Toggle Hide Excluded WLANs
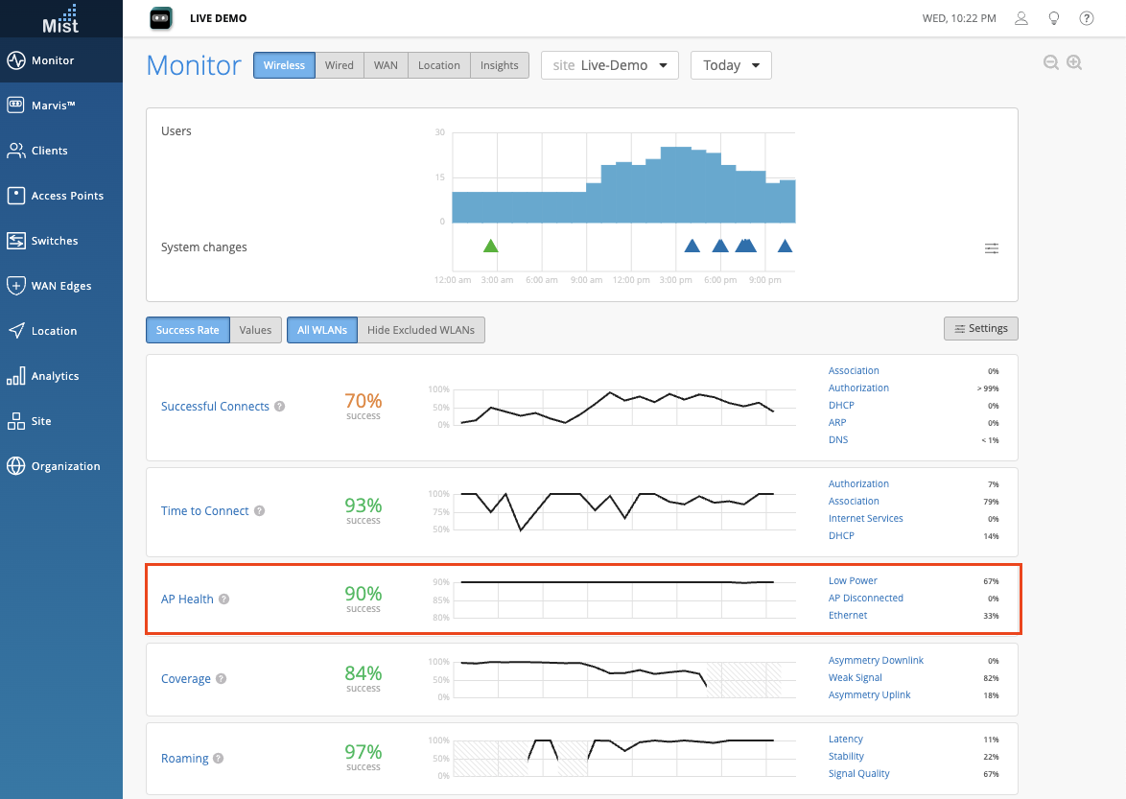 (x=421, y=330)
